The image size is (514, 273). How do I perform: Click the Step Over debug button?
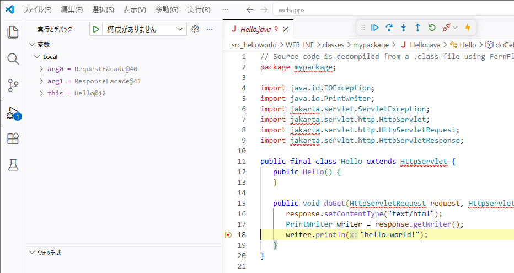tap(389, 28)
